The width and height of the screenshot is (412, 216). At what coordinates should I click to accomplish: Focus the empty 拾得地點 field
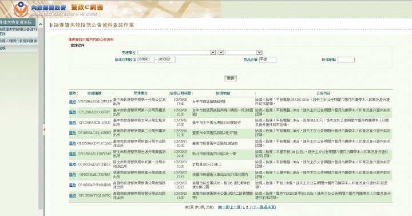pyautogui.click(x=346, y=60)
